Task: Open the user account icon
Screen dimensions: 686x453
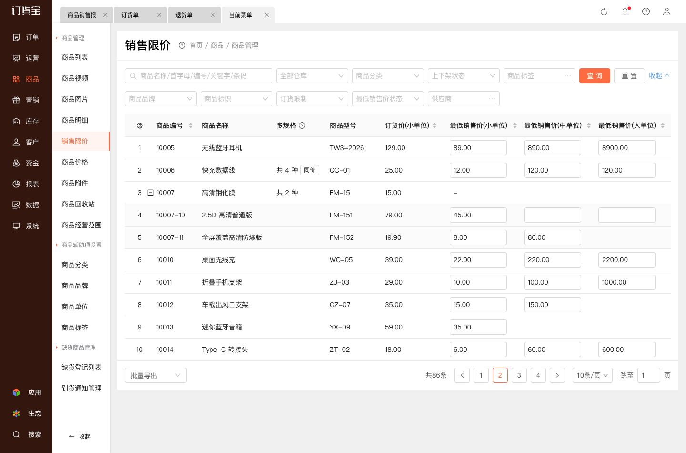Action: [x=667, y=11]
